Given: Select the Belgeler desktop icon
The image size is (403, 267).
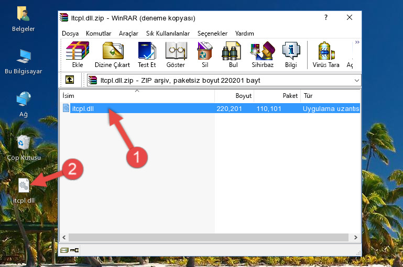Looking at the screenshot, I should [24, 19].
